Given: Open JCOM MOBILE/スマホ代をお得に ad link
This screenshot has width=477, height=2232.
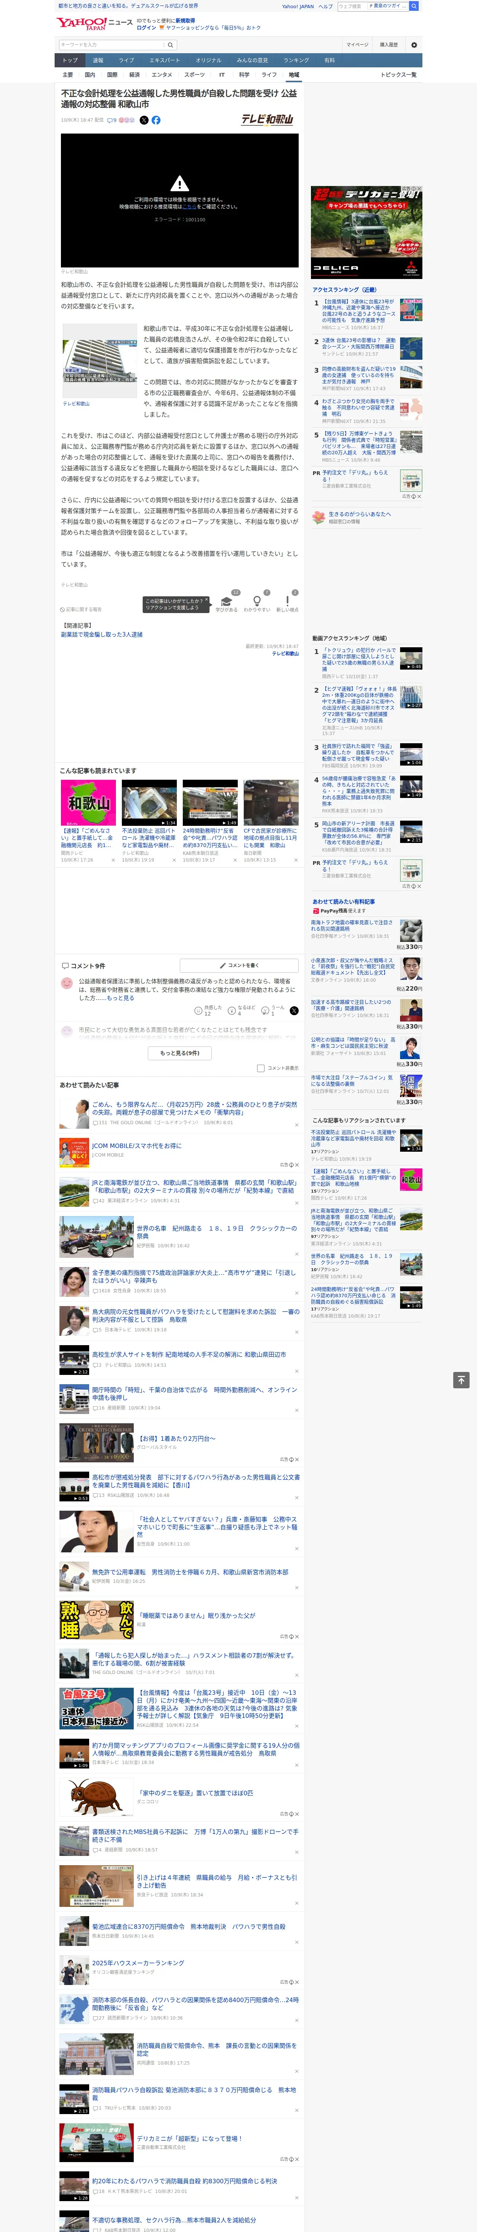Looking at the screenshot, I should point(137,1145).
